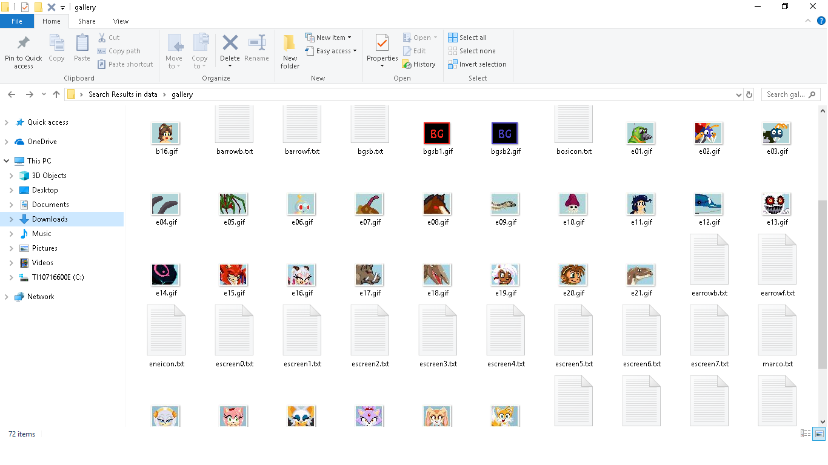Expand the Downloads tree node
This screenshot has height=465, width=828.
pyautogui.click(x=12, y=219)
